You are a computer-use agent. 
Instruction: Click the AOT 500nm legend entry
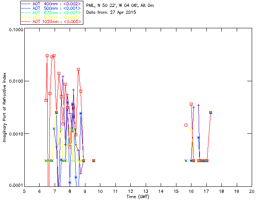pos(51,8)
